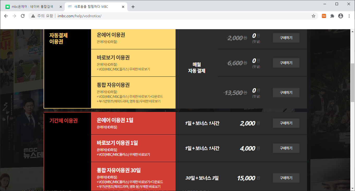Buy the auto-pay 온에어 이용권
Image resolution: width=355 pixels, height=191 pixels.
point(286,38)
